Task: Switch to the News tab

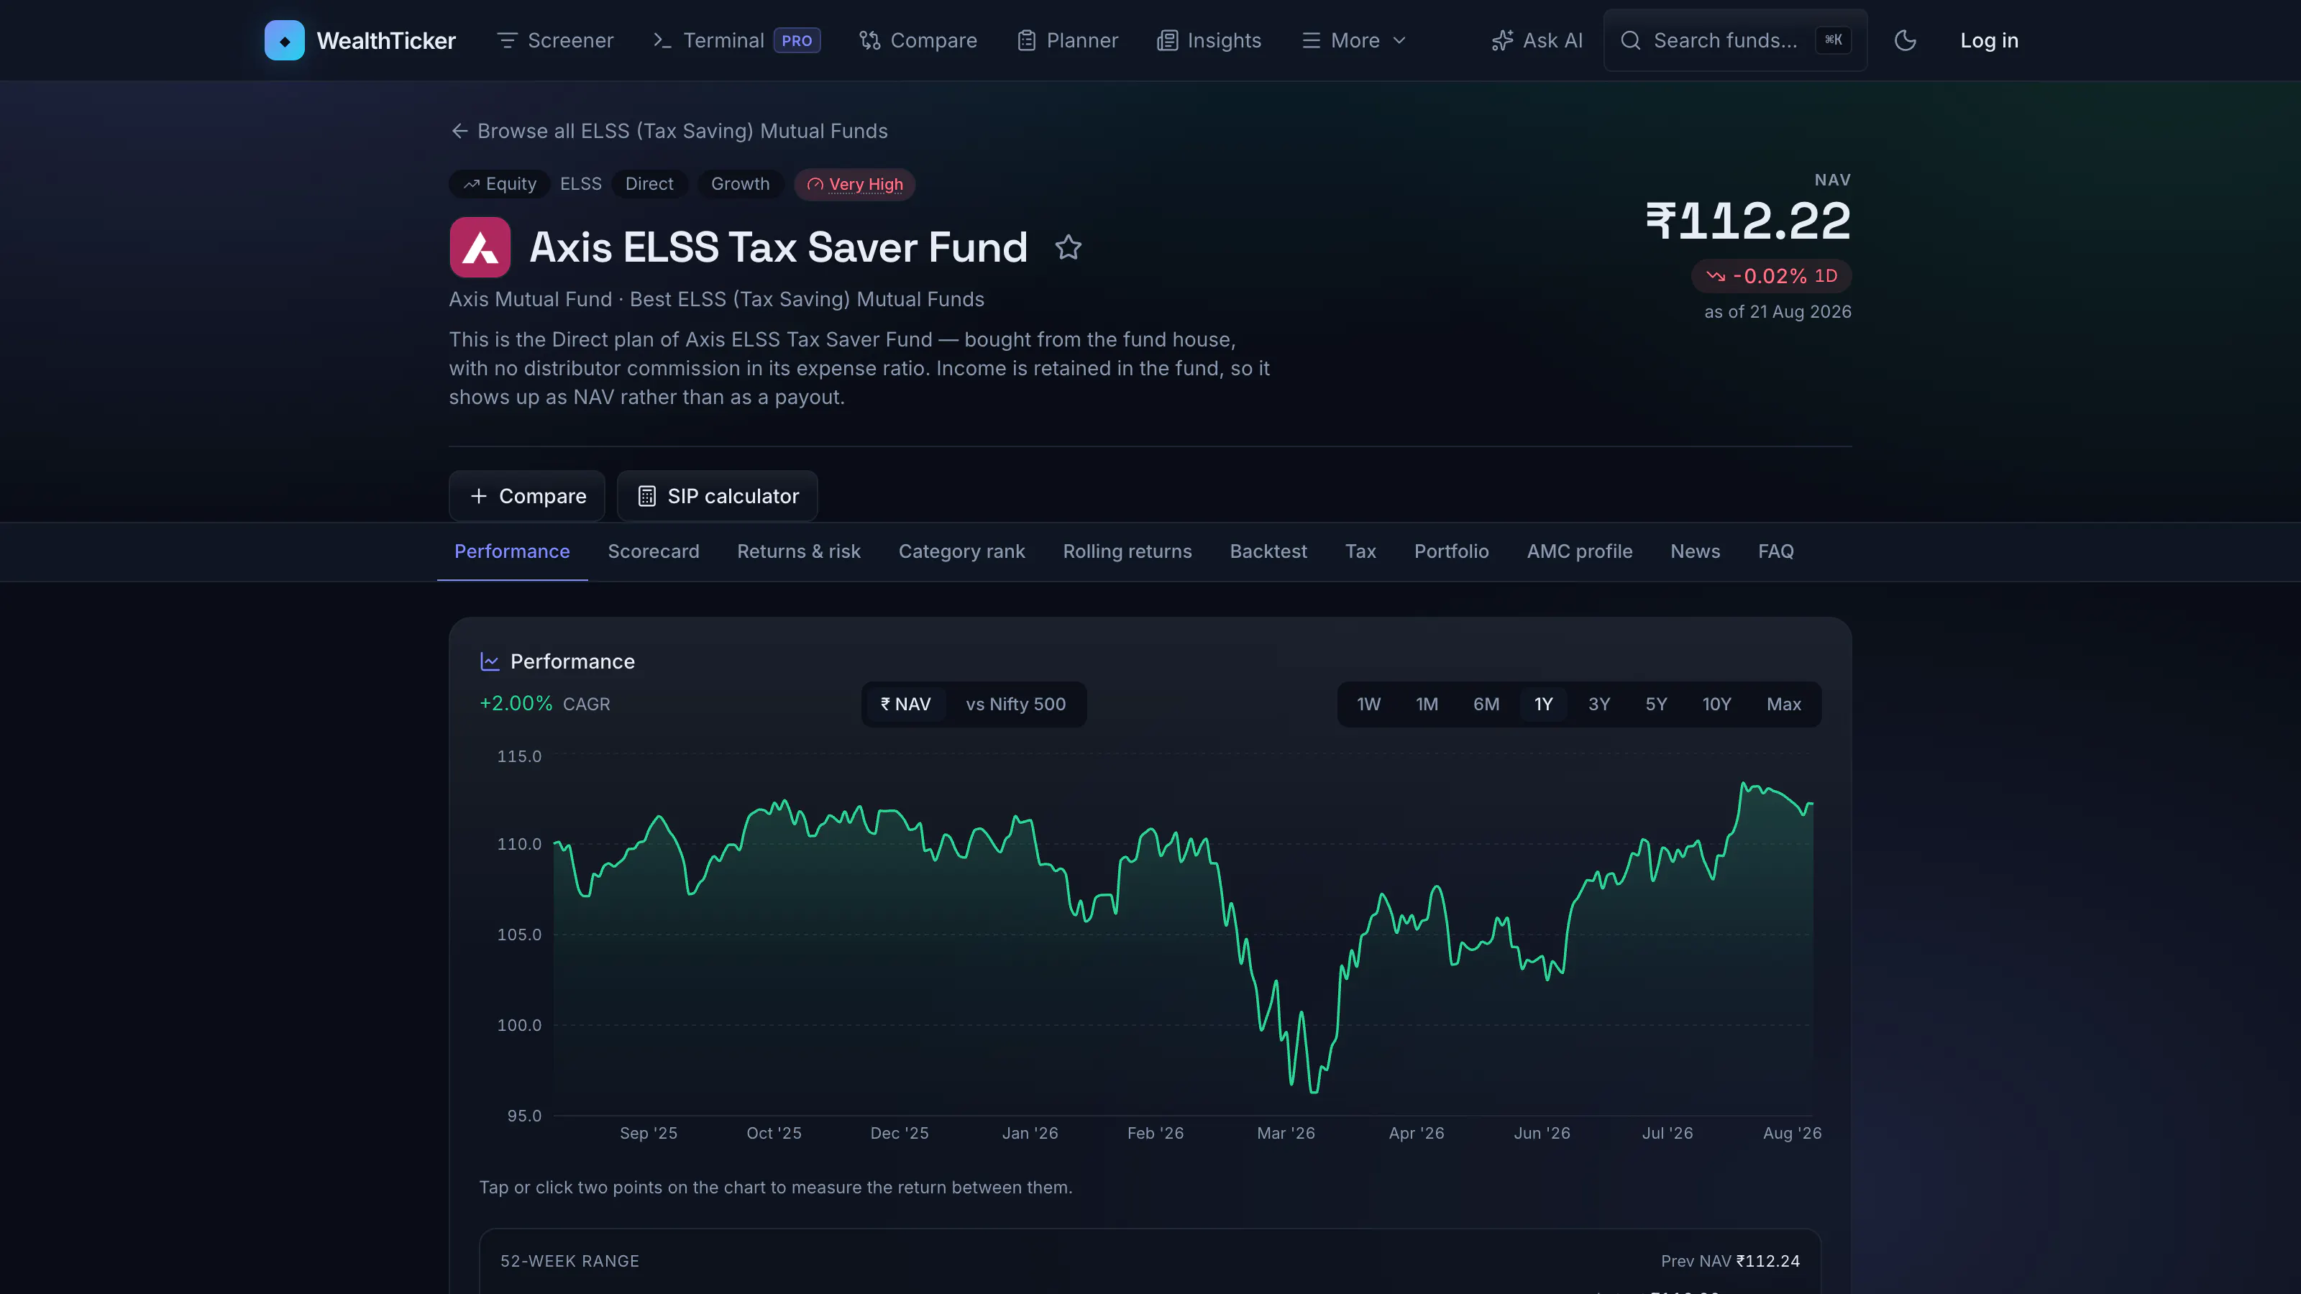Action: tap(1696, 552)
